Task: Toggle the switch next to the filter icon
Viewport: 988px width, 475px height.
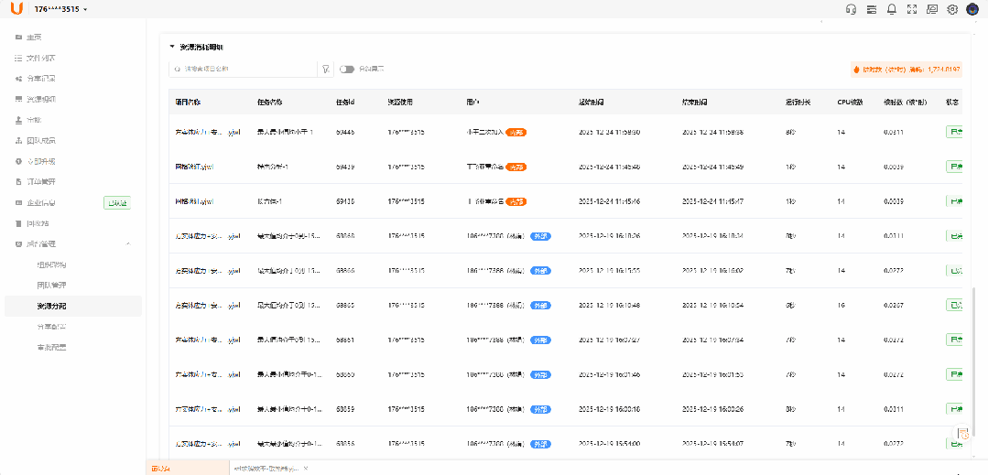Action: point(347,69)
